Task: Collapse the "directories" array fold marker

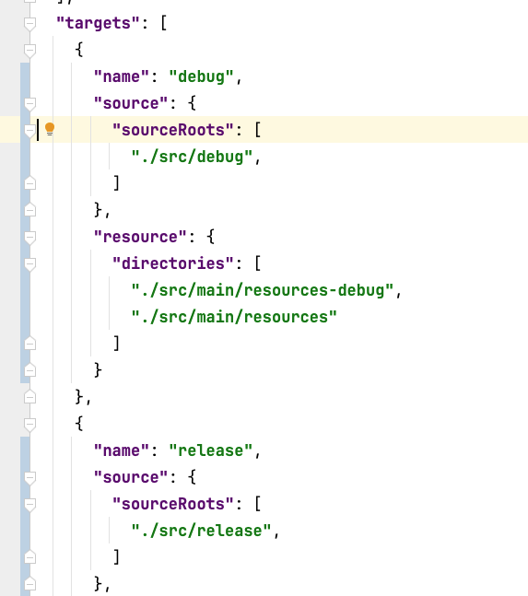Action: [29, 264]
